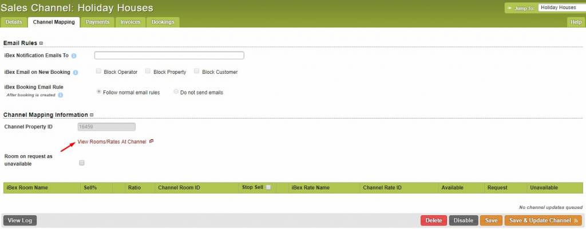
Task: Click info icon beside iBex Email on New Booking
Action: [x=76, y=72]
